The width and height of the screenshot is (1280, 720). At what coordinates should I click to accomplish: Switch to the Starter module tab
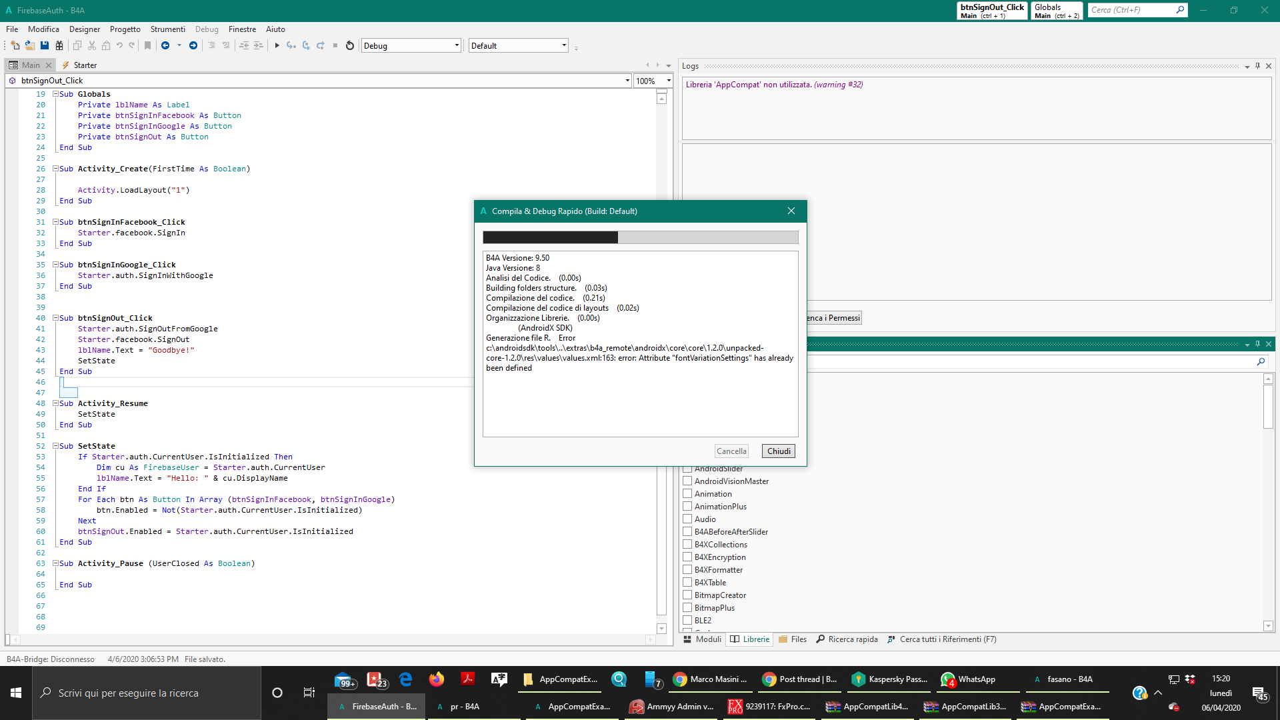coord(85,65)
